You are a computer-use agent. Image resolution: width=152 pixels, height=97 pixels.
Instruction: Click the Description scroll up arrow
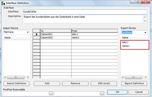click(x=145, y=17)
